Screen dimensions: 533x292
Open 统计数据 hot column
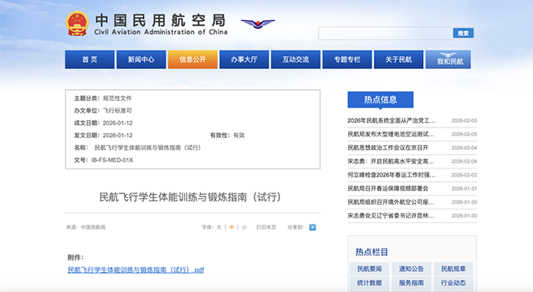click(x=369, y=283)
